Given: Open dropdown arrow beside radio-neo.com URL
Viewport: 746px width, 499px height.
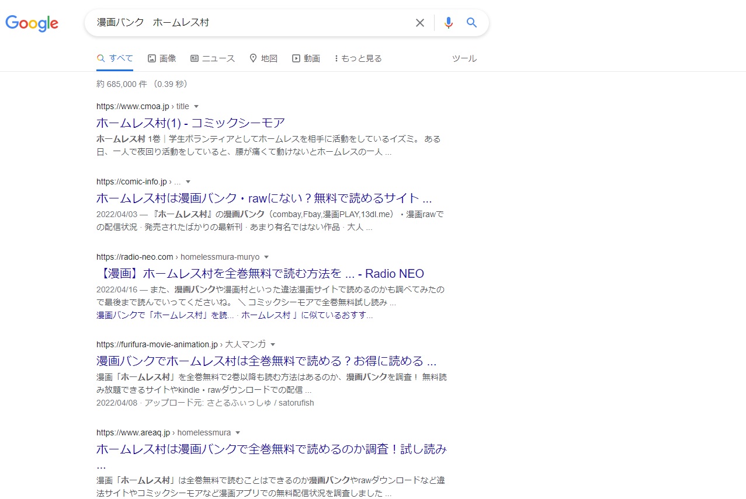Looking at the screenshot, I should click(266, 257).
